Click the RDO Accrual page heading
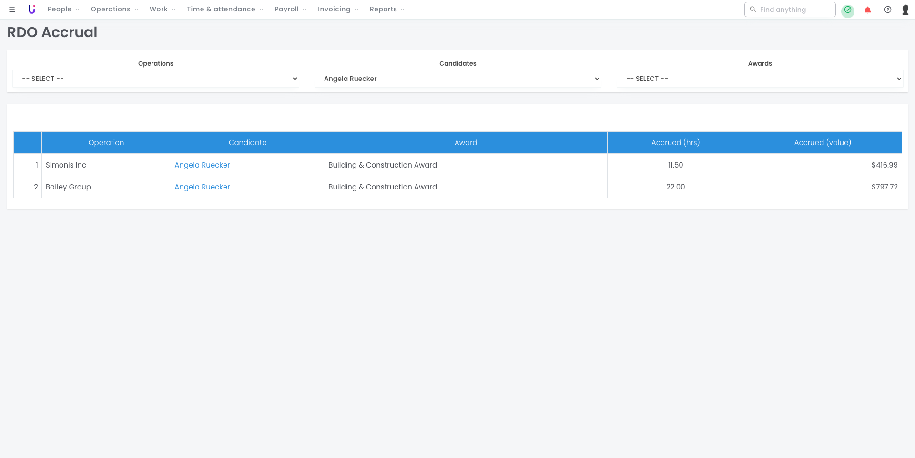 pyautogui.click(x=52, y=32)
